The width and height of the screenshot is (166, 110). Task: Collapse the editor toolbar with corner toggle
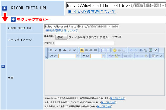pyautogui.click(x=46, y=57)
